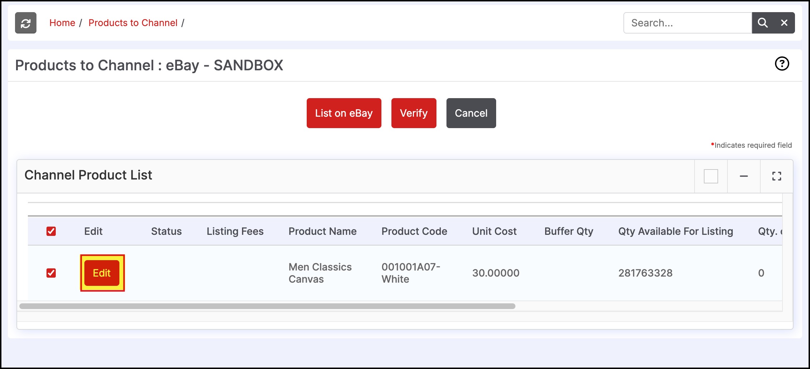Click the Edit column header

93,231
